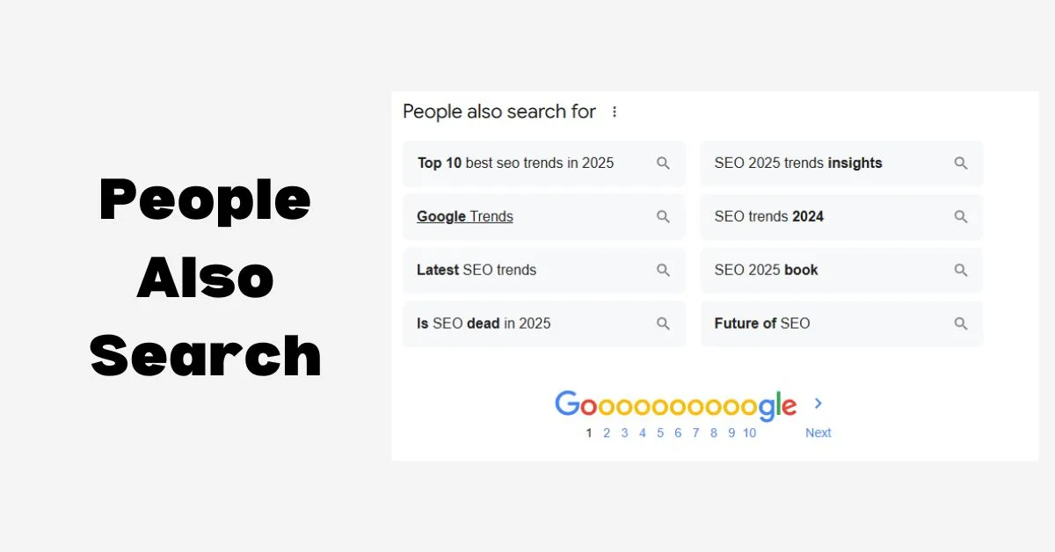Go to results page 2
This screenshot has width=1055, height=552.
[x=607, y=432]
